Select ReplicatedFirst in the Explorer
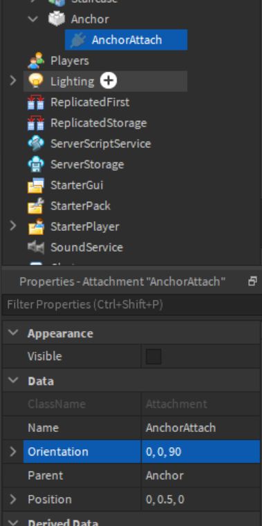Screen dimensions: 262x526 tap(90, 102)
